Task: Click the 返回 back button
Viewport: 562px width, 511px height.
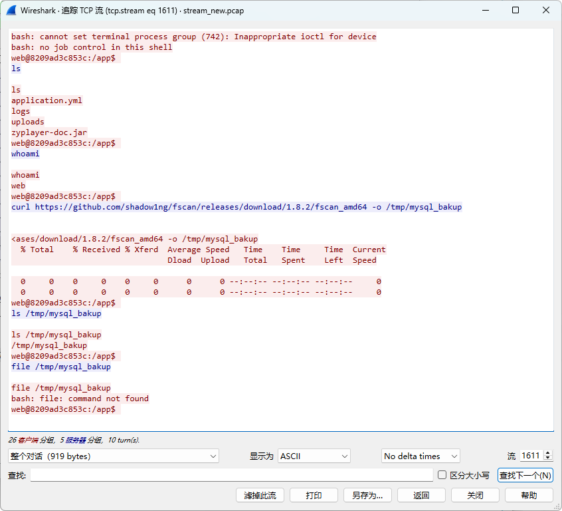Action: click(421, 495)
